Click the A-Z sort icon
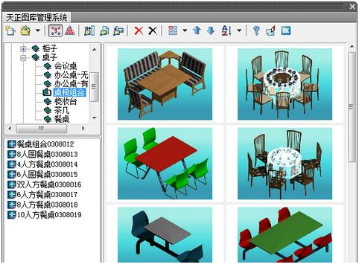Screen dimensions: 359x273 226,30
